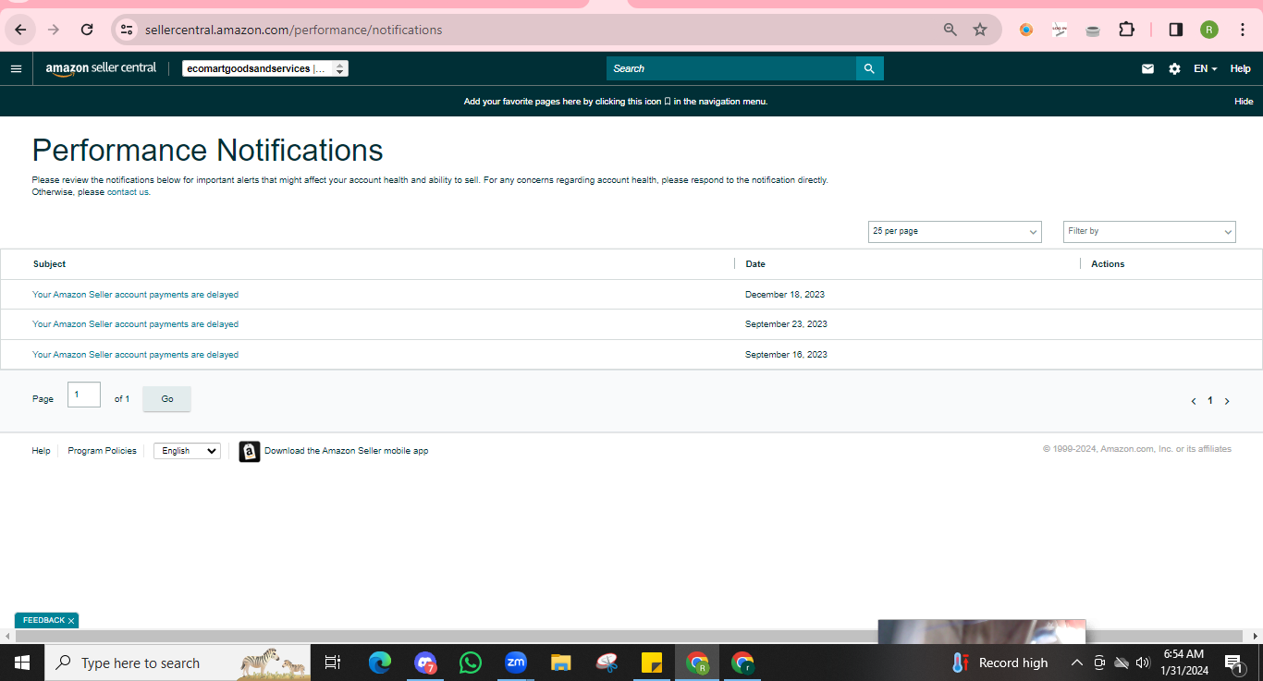The height and width of the screenshot is (681, 1263).
Task: Toggle the browser side panel icon
Action: coord(1176,30)
